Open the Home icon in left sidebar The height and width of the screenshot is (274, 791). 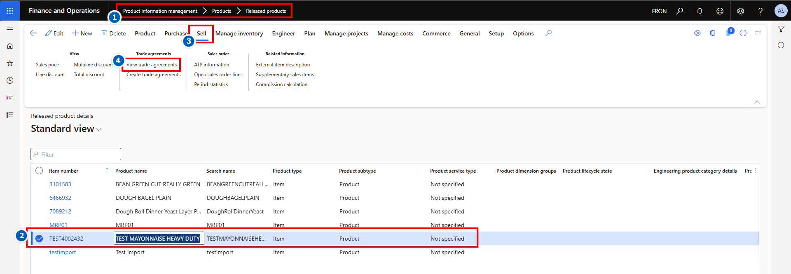pyautogui.click(x=10, y=46)
